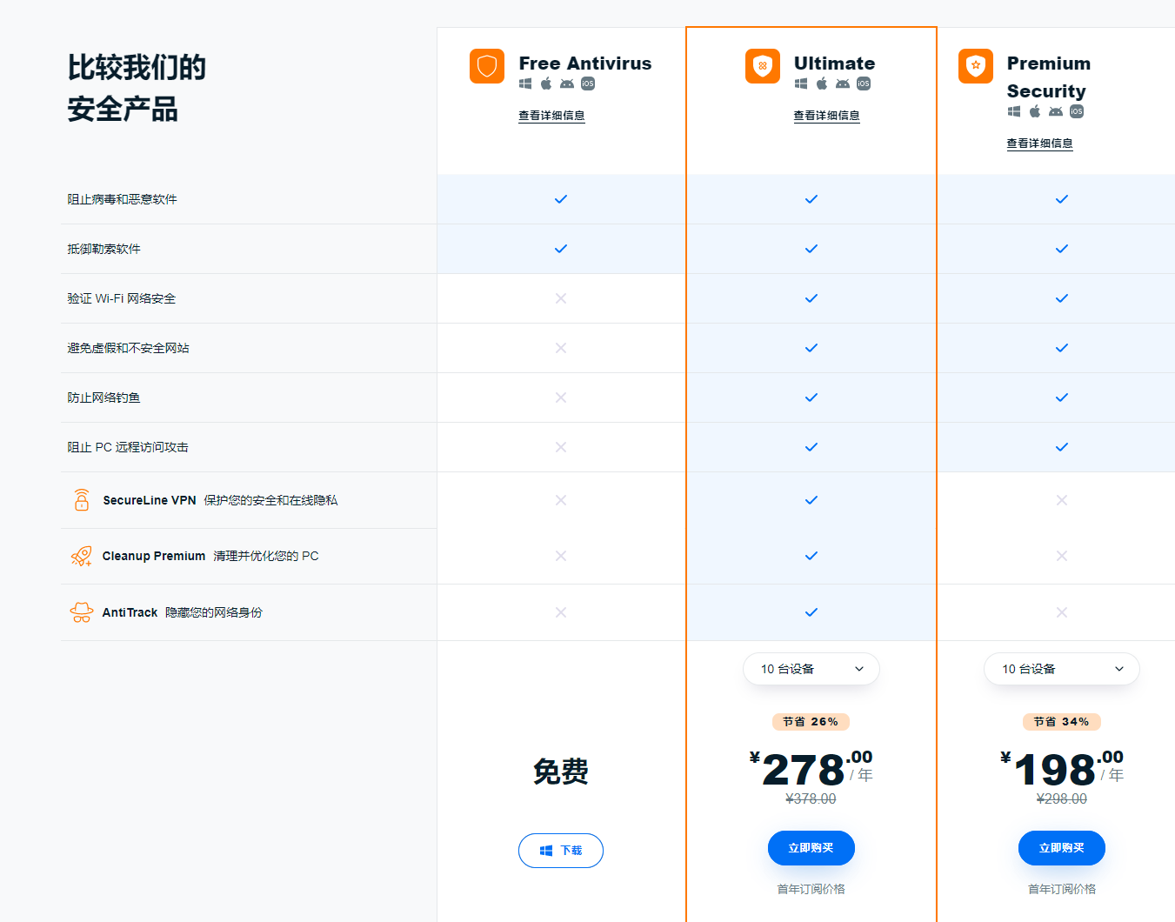Click Free Antivirus checkmark for 抵御勒索软件

[561, 249]
